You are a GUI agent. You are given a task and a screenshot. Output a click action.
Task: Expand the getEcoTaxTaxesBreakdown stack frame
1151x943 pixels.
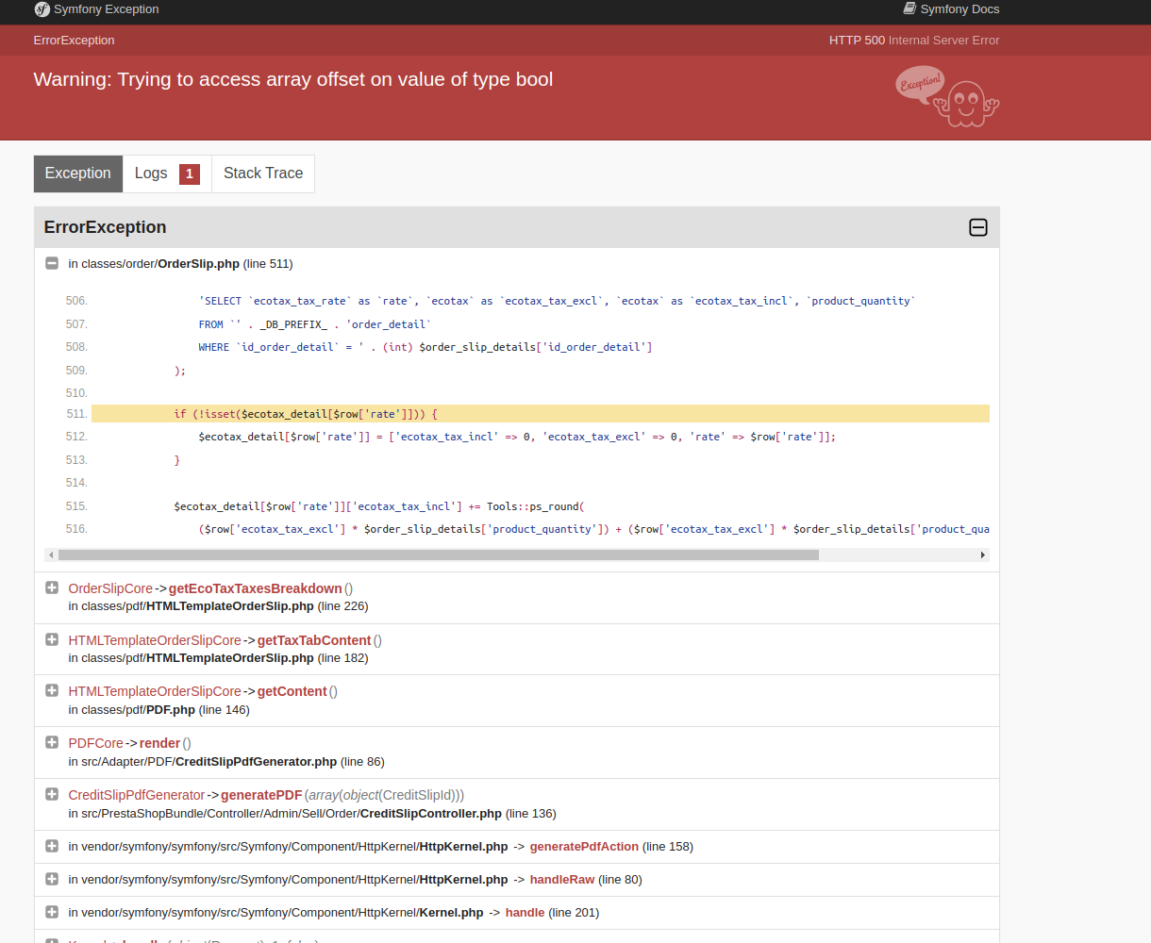tap(51, 587)
